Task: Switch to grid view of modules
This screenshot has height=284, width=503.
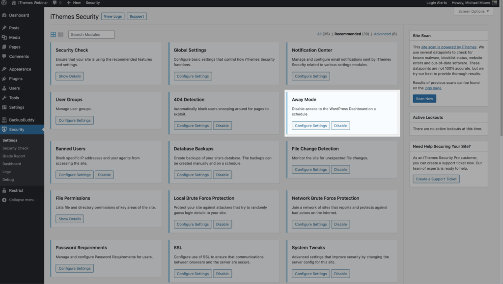Action: click(53, 34)
